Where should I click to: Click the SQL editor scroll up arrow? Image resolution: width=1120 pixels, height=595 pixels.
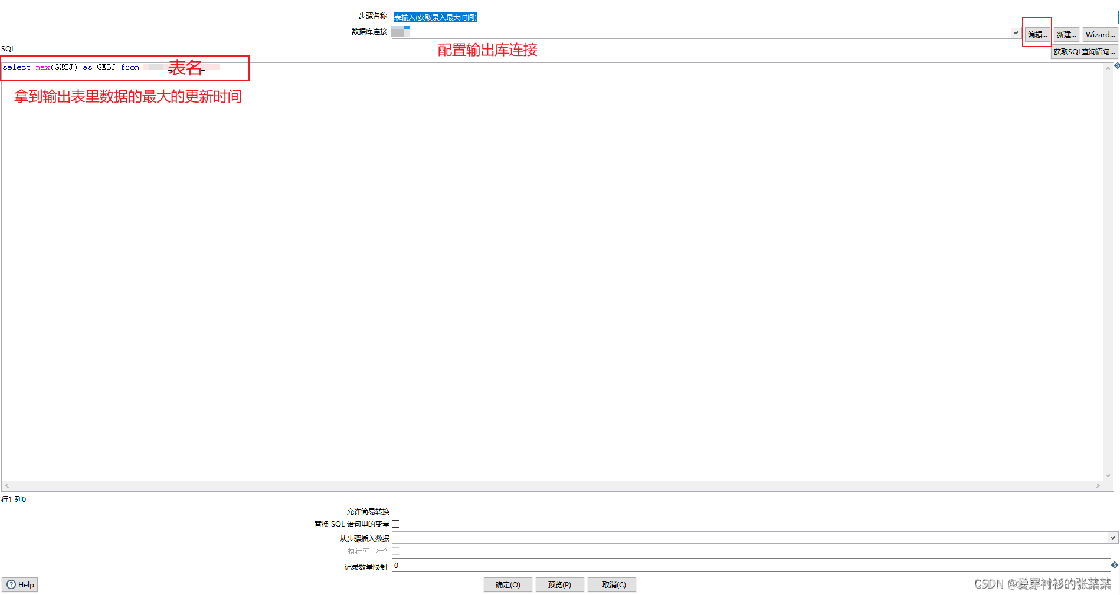click(x=1108, y=68)
